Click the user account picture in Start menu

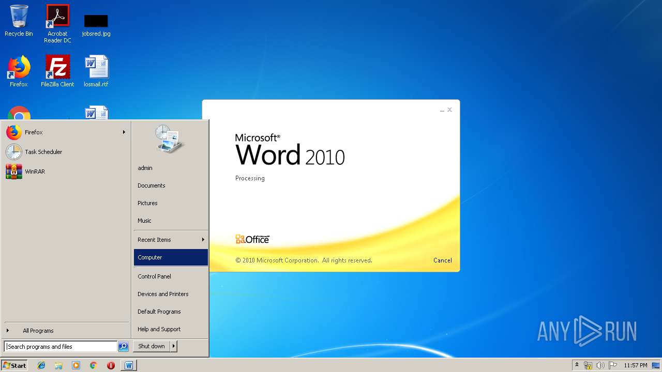pyautogui.click(x=170, y=139)
